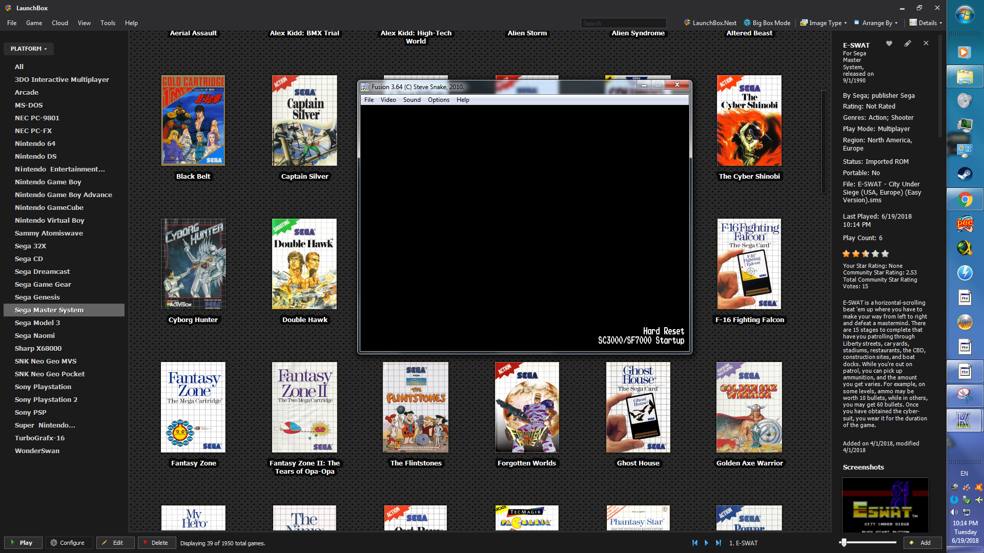984x553 pixels.
Task: Open the E-SWAT screenshot thumbnail
Action: [885, 505]
